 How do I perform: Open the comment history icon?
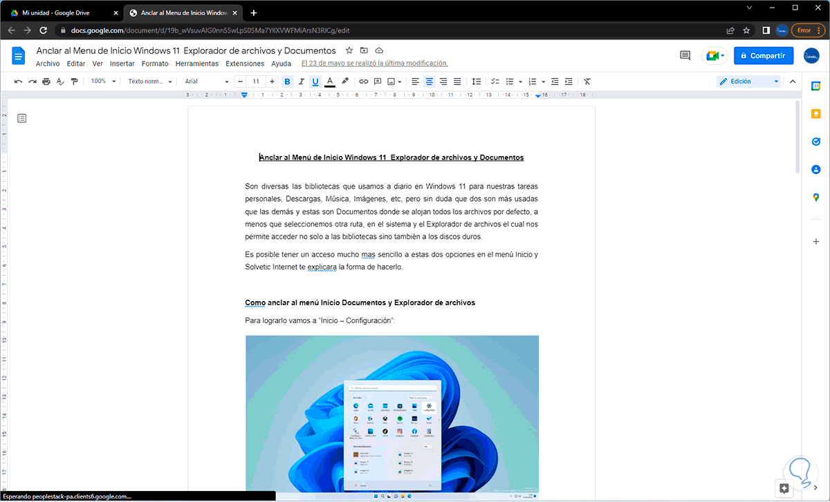685,56
